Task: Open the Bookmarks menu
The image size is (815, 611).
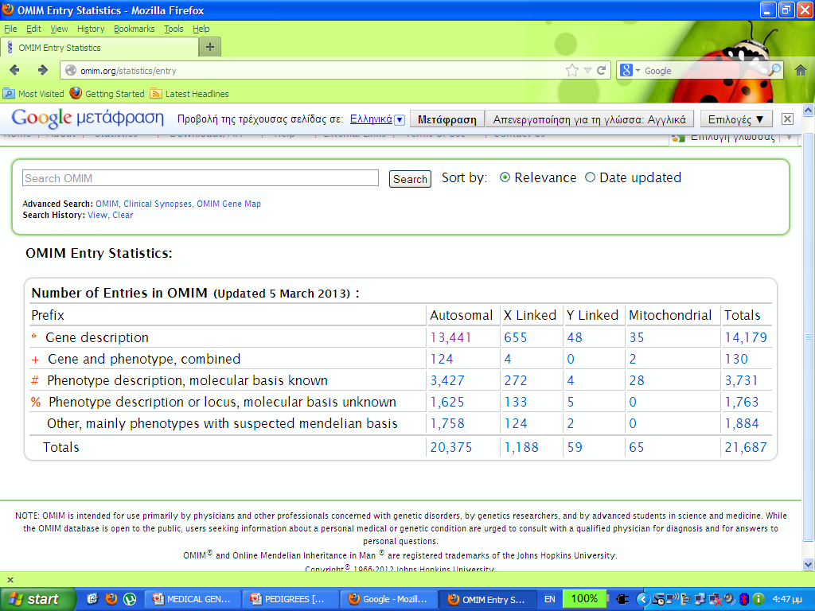Action: pos(134,29)
